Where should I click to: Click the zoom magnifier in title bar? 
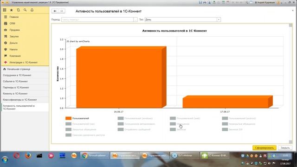pos(247,2)
